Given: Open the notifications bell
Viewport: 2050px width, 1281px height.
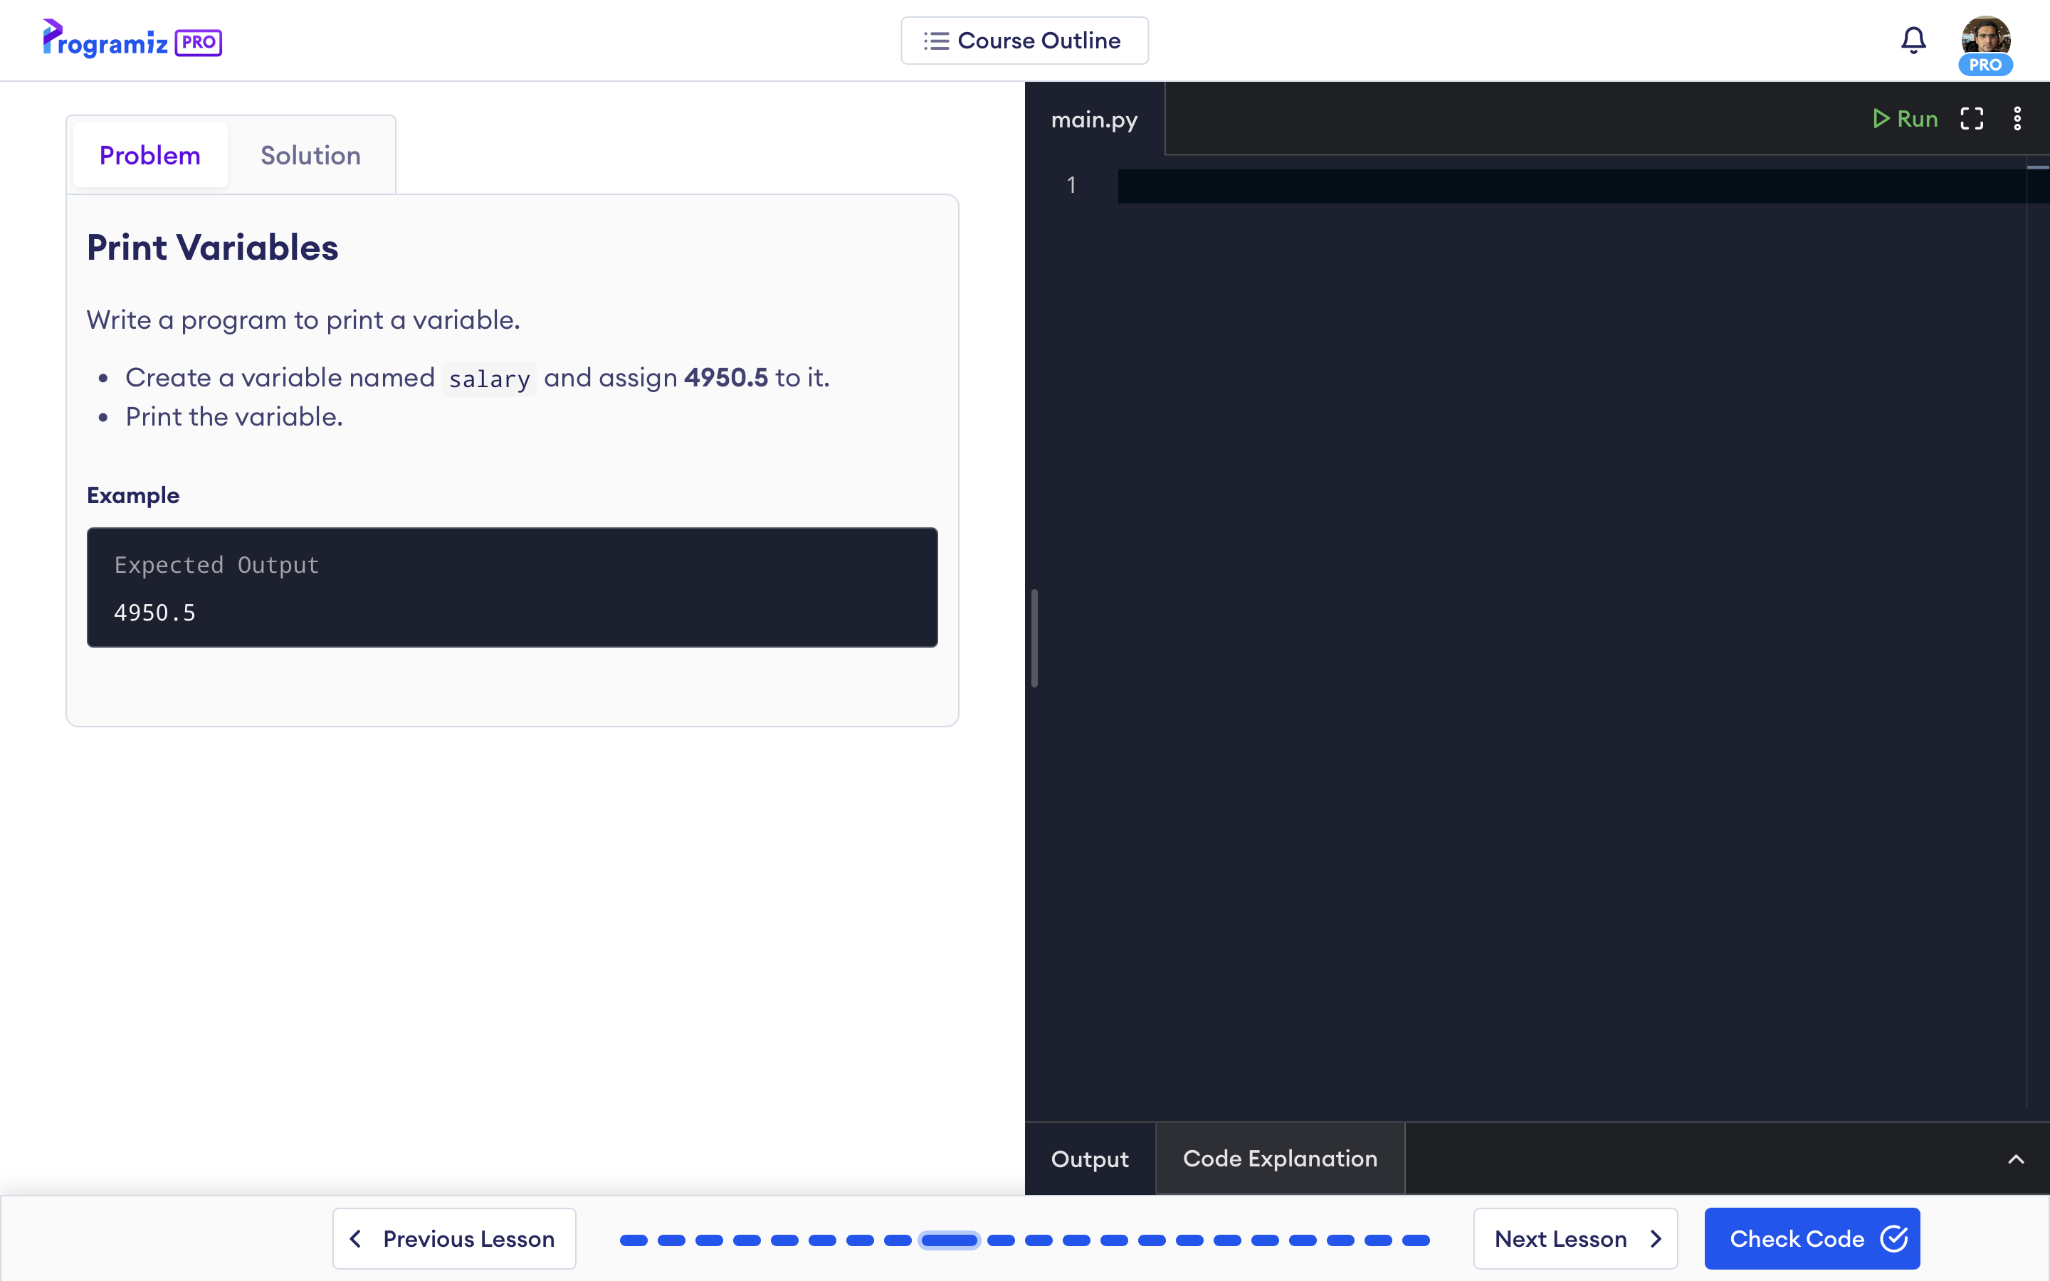Looking at the screenshot, I should (1913, 40).
